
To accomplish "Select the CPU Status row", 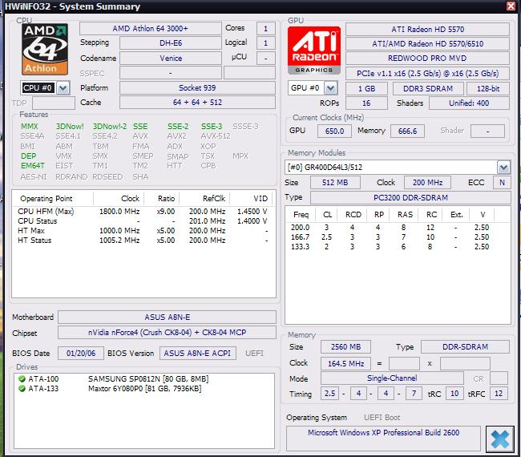I will [143, 221].
